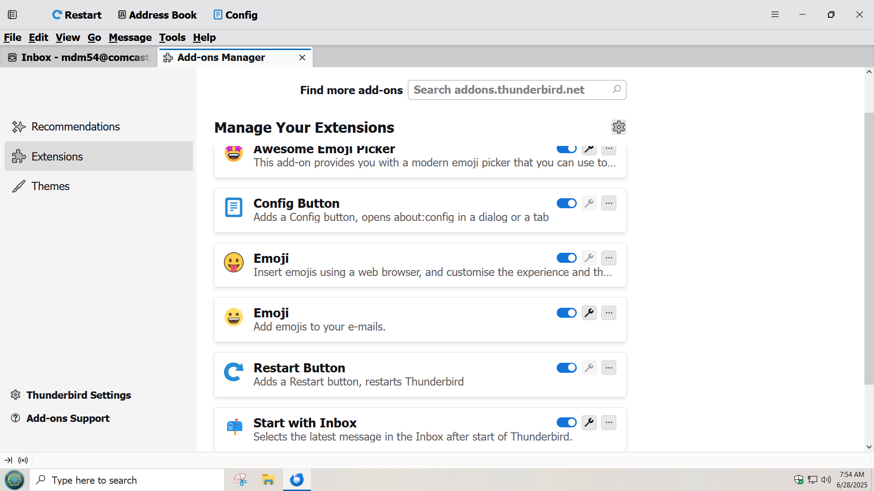The width and height of the screenshot is (874, 491).
Task: Disable the Emoji web browser extension toggle
Action: 566,258
